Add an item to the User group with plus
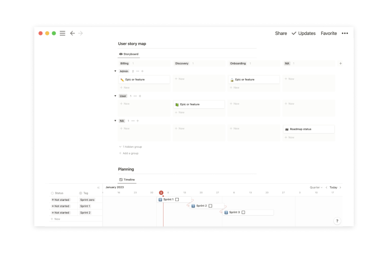This screenshot has height=253, width=388. (140, 96)
